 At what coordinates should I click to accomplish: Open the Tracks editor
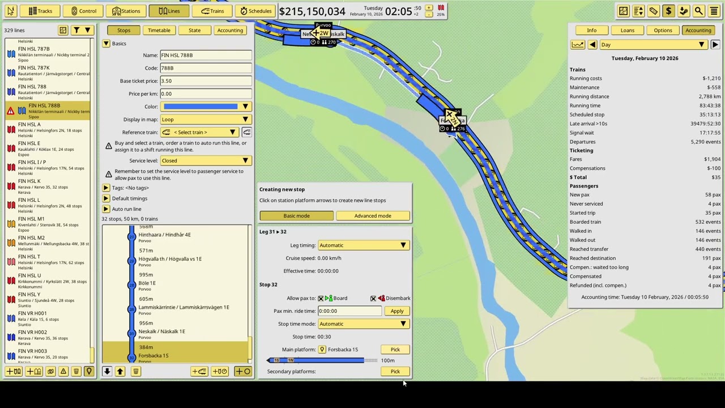coord(40,11)
